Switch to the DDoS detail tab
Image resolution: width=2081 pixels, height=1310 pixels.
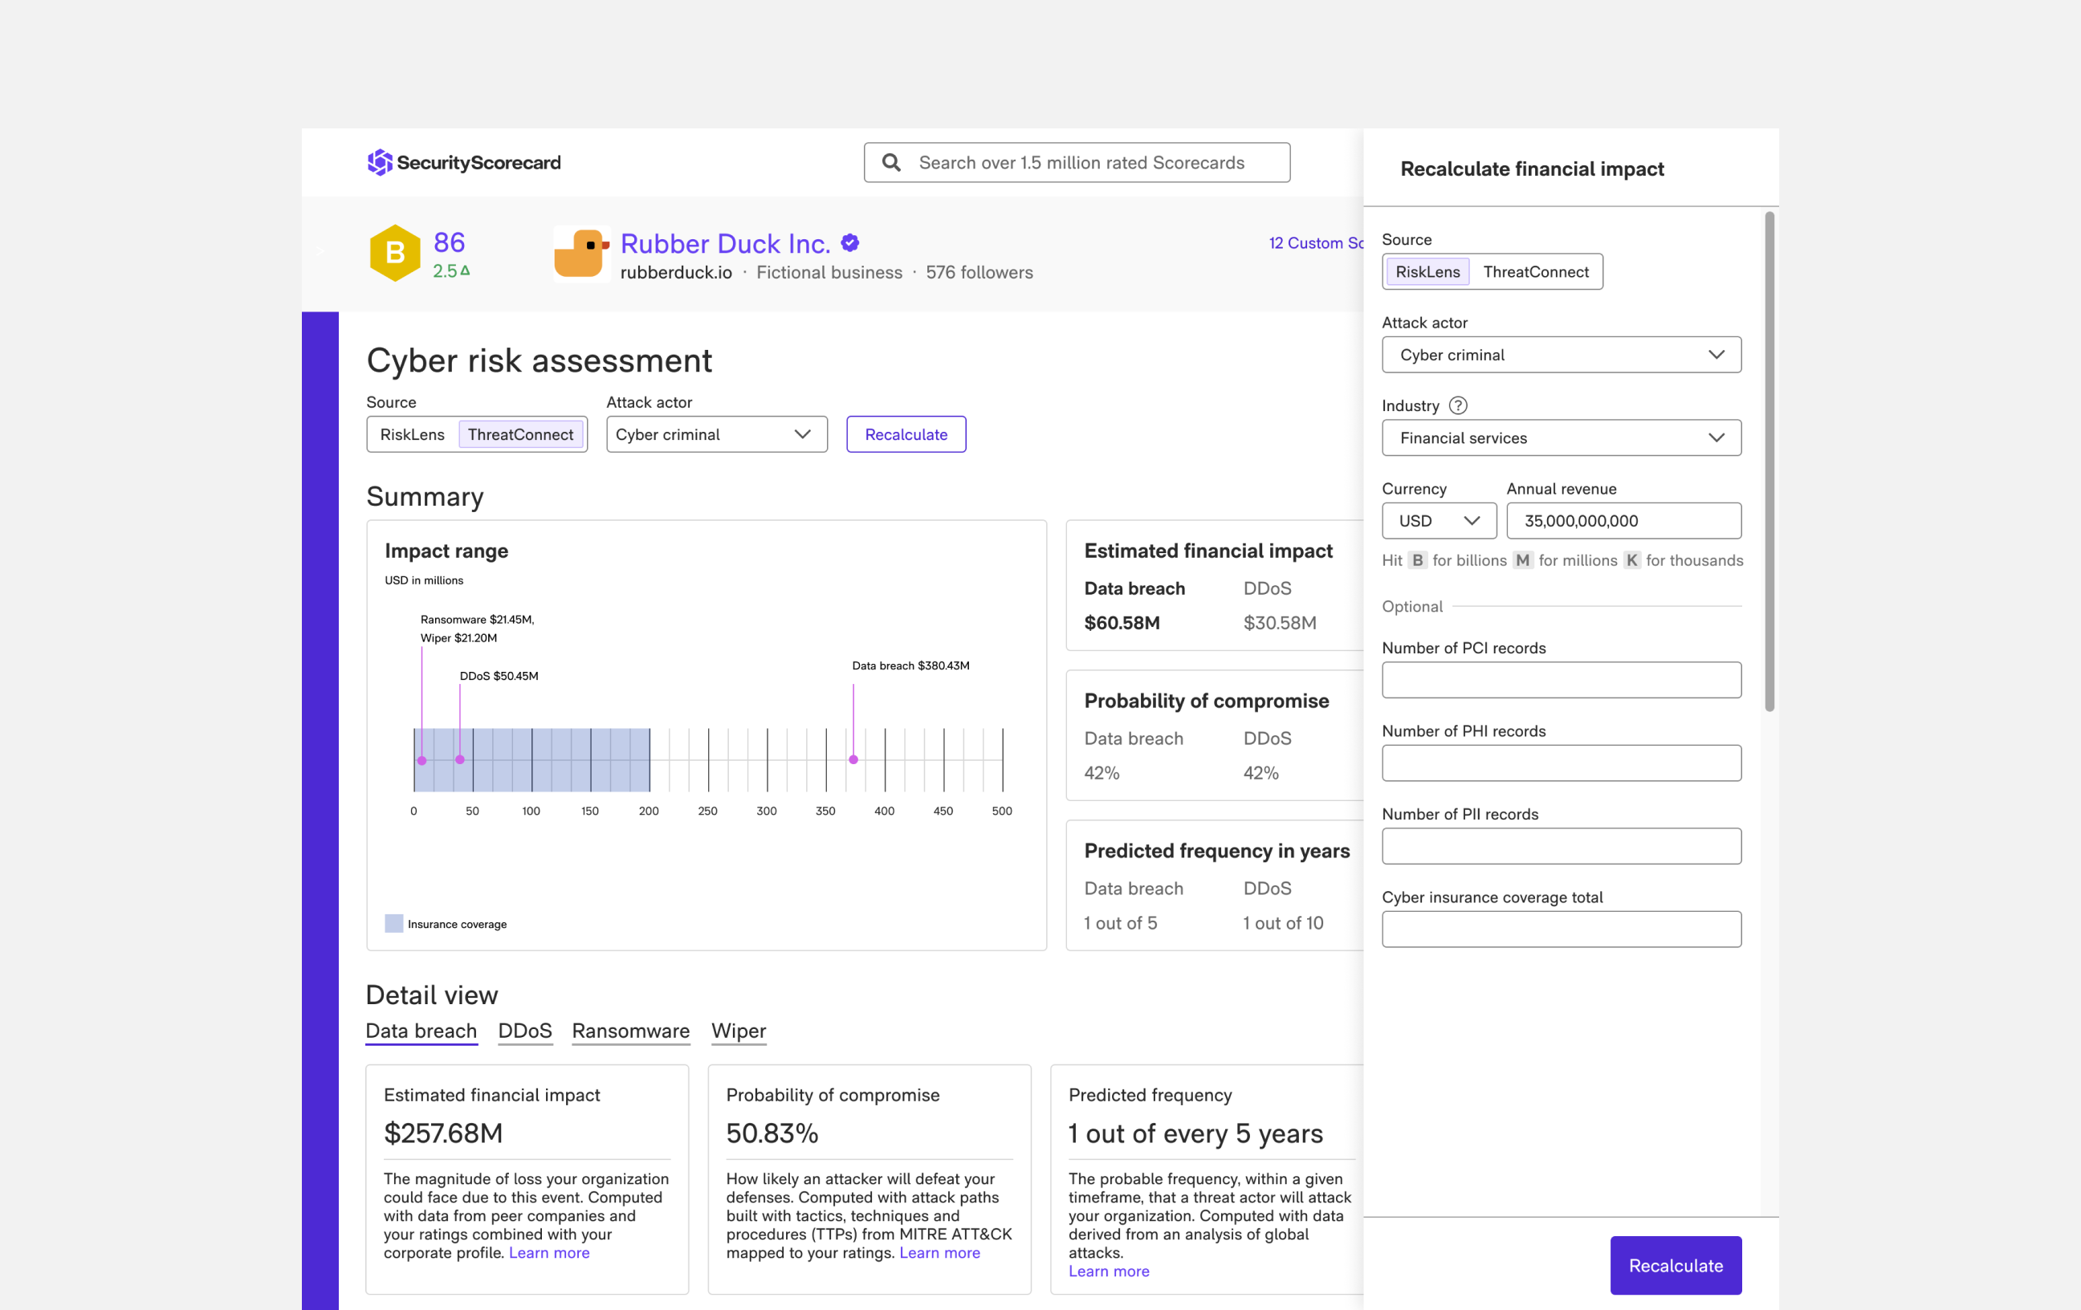[524, 1031]
